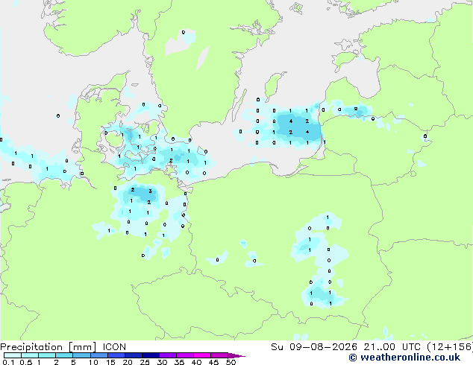
Task: Click the 35–40 mm violet legend swatch
Action: (x=184, y=355)
